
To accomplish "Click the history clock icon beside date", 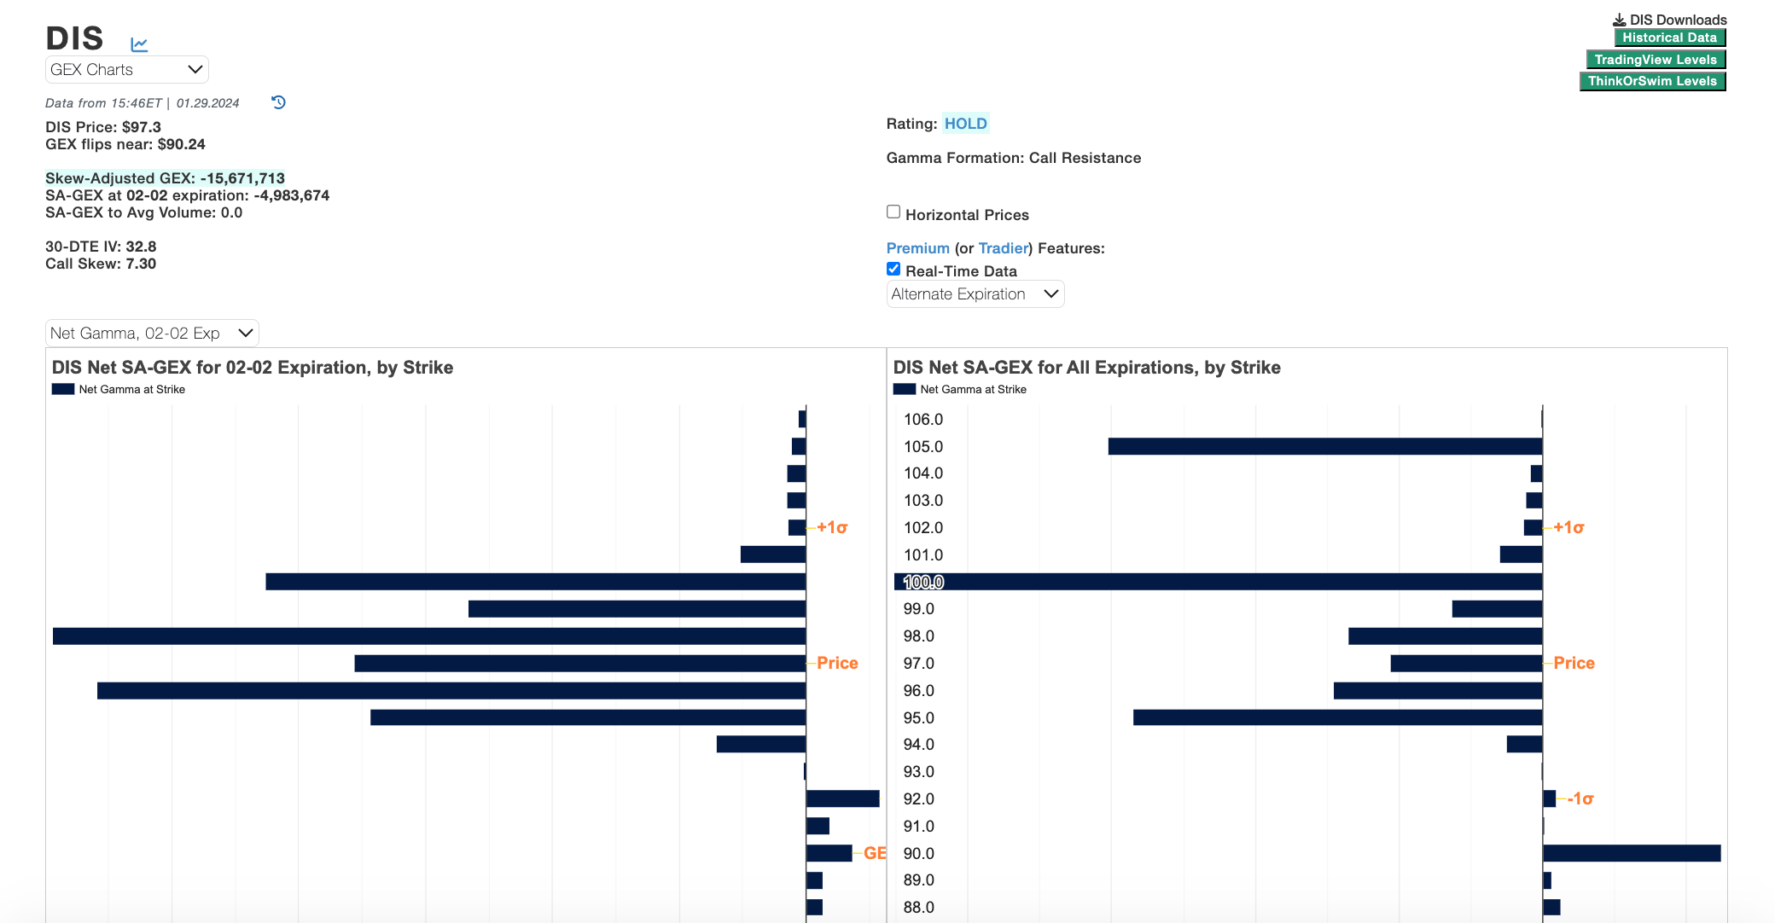I will [x=278, y=102].
